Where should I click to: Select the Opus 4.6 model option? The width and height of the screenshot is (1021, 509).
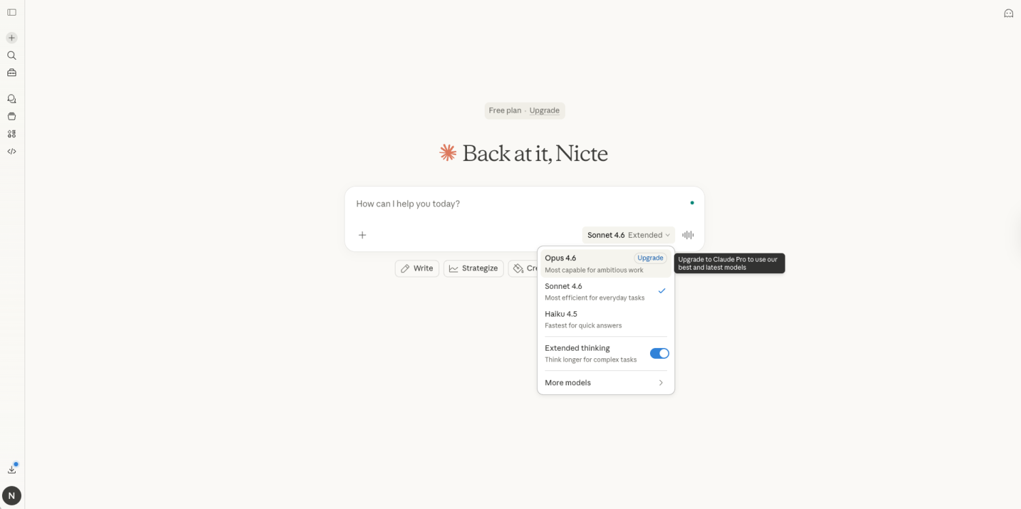[x=606, y=264]
